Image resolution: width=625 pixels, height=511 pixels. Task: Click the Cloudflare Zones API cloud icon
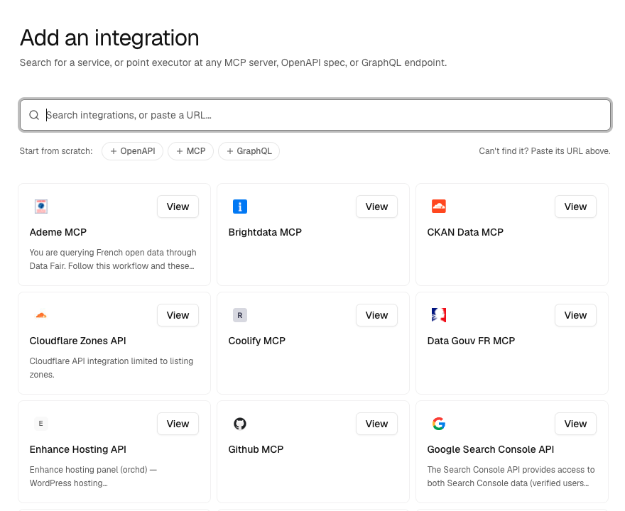coord(41,315)
